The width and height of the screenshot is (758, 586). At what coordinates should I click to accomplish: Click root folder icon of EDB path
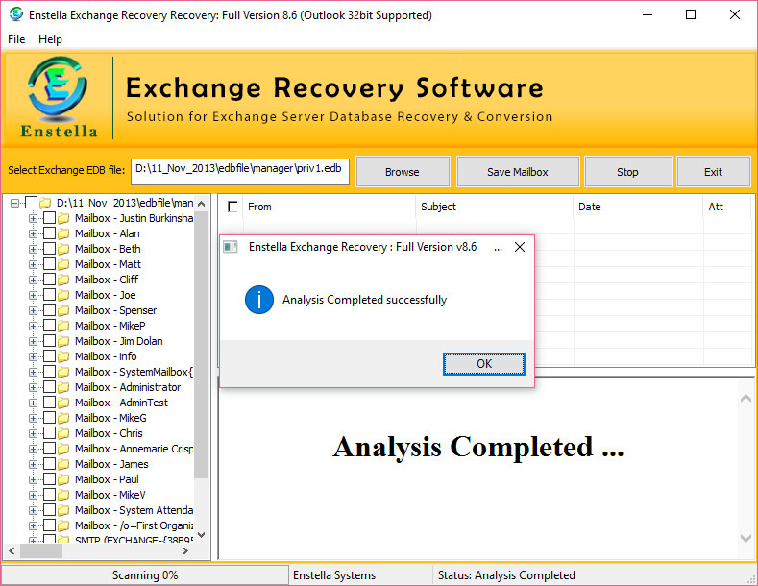click(x=45, y=203)
